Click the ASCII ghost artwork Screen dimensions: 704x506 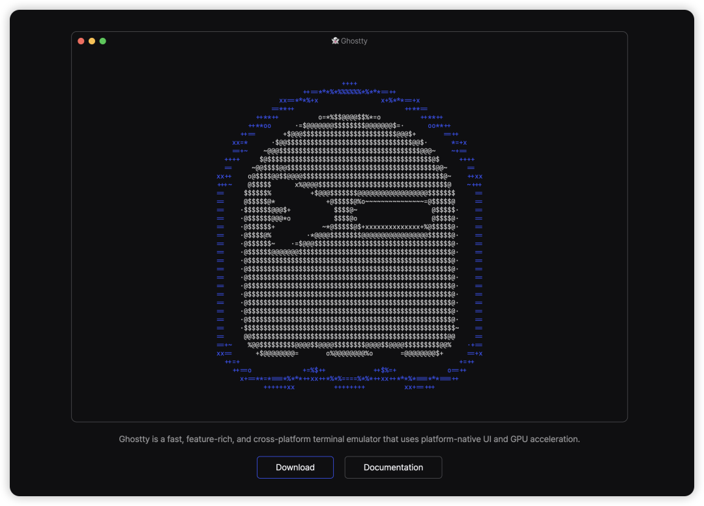349,235
